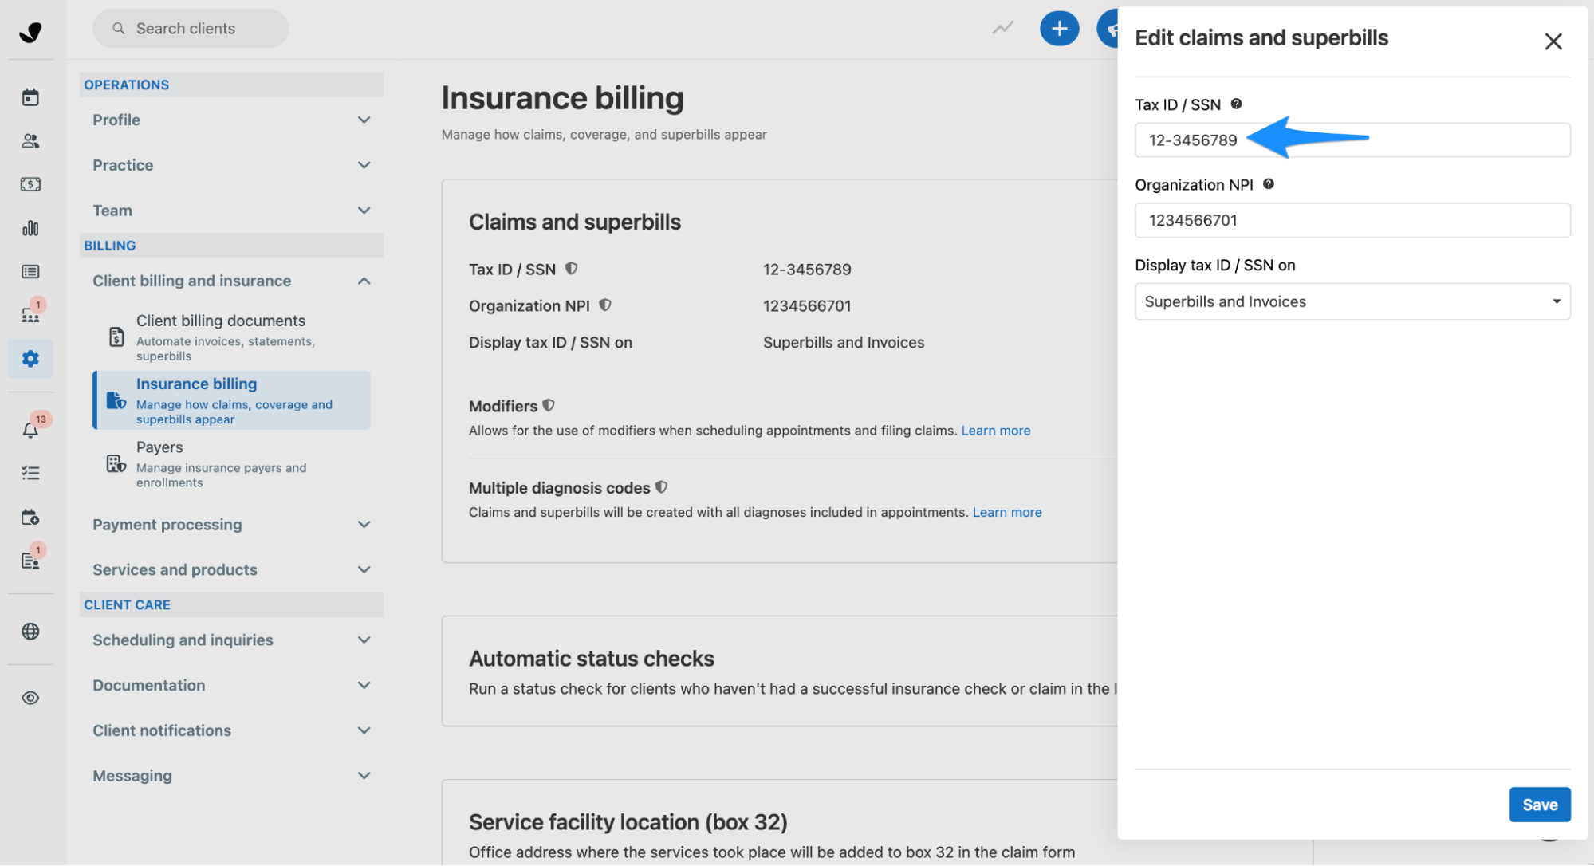This screenshot has height=866, width=1594.
Task: Click the OPERATIONS section header
Action: point(231,85)
